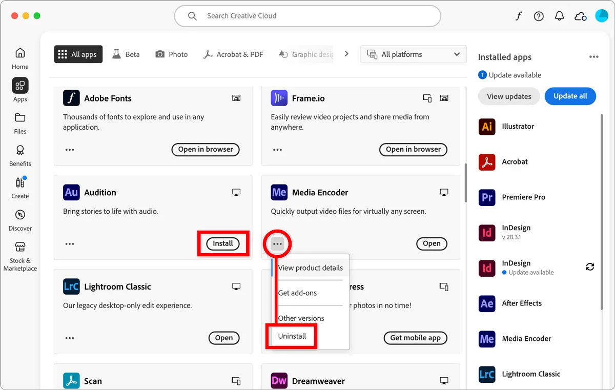
Task: Click the 'Update available' status text under InDesign
Action: [x=531, y=273]
